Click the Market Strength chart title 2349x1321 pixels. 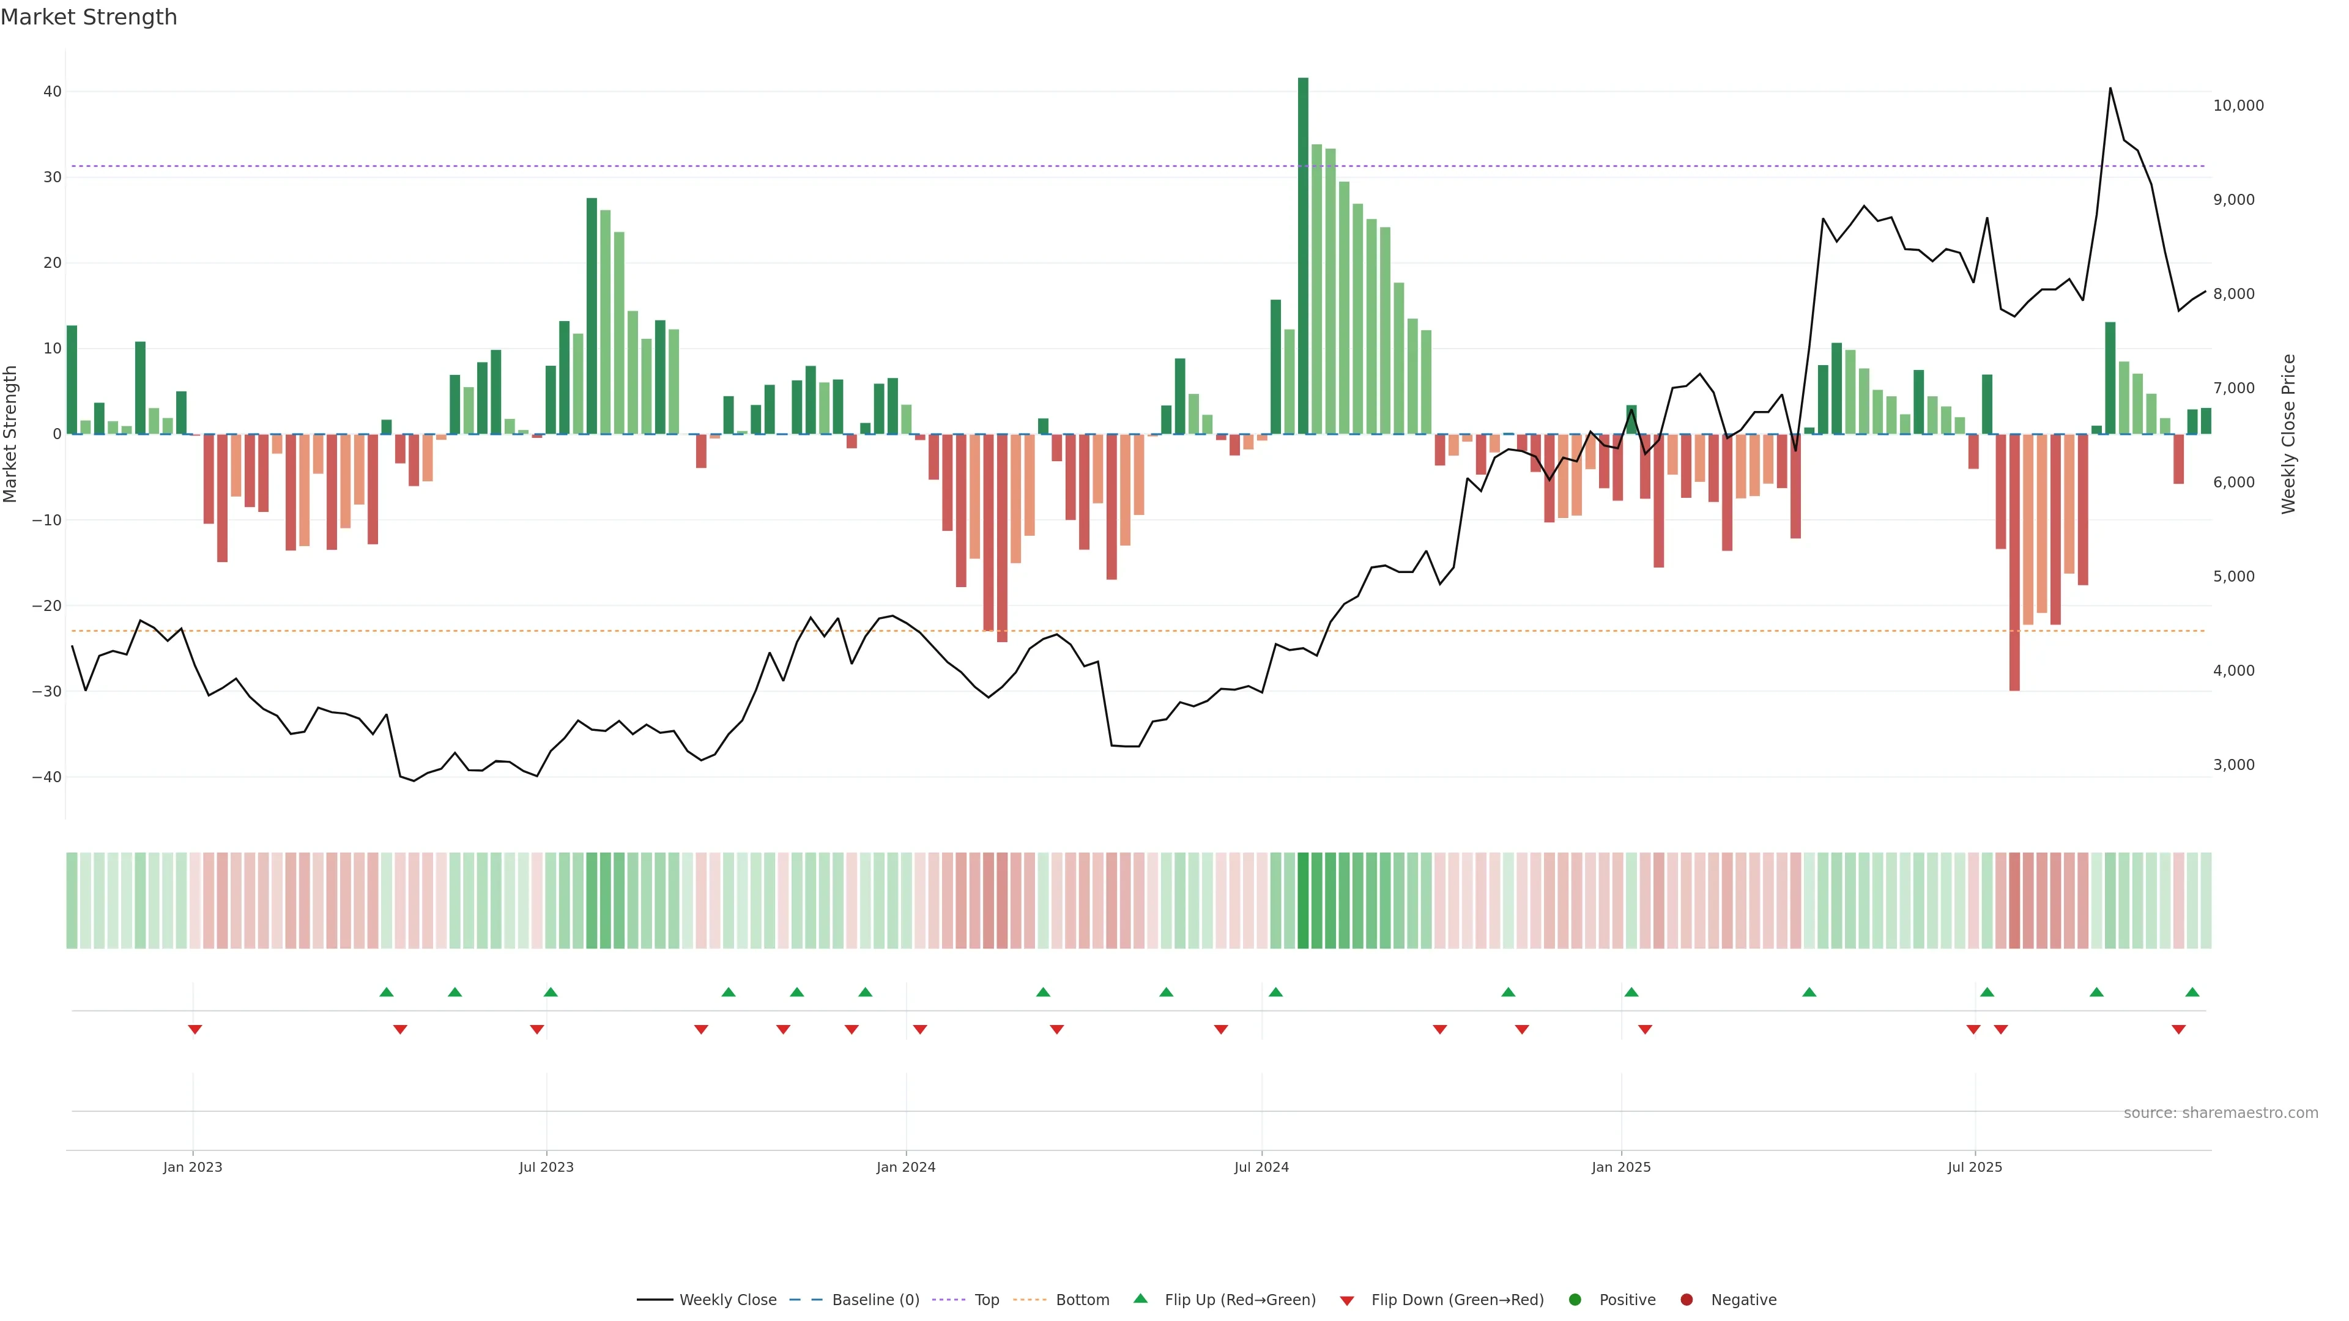[x=89, y=17]
